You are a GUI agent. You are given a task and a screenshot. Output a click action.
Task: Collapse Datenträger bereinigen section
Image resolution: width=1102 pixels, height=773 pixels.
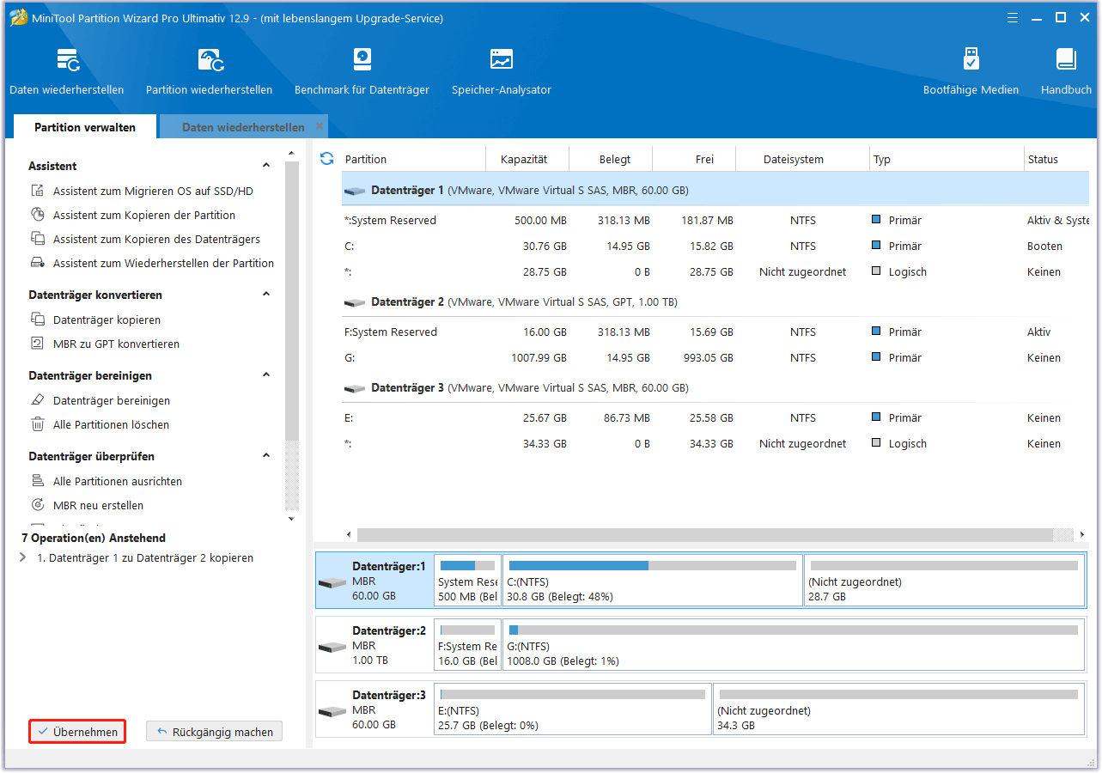click(x=266, y=374)
